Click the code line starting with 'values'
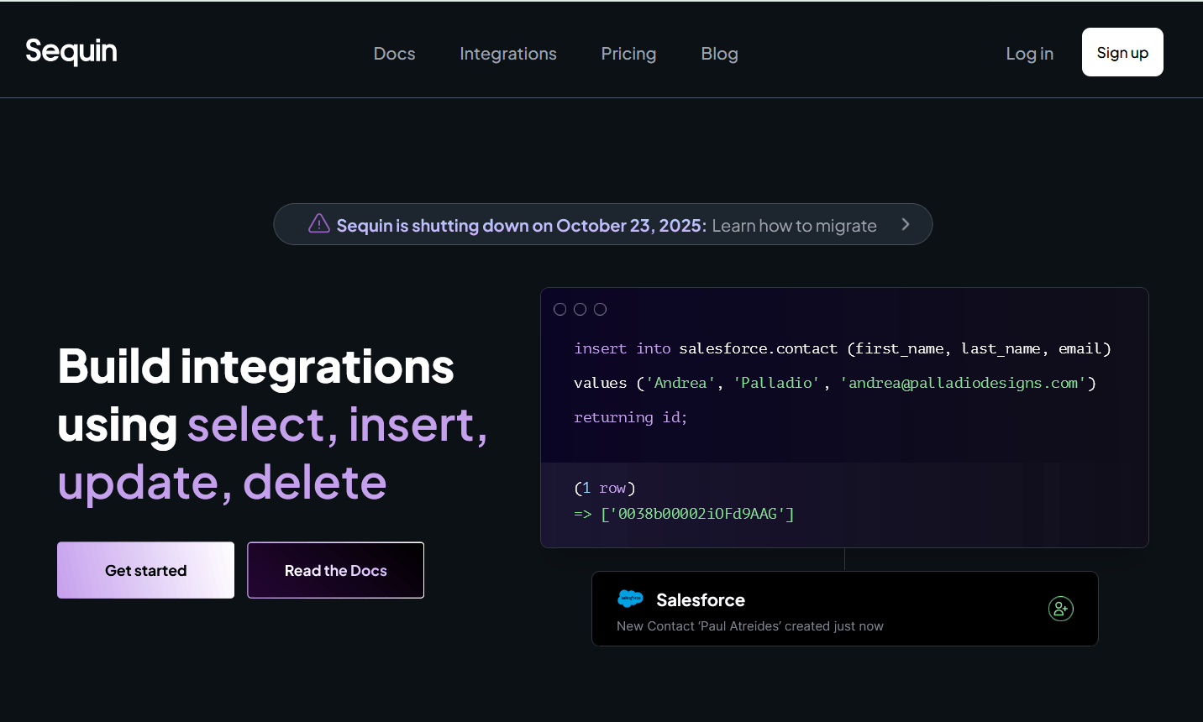The height and width of the screenshot is (722, 1203). click(834, 383)
